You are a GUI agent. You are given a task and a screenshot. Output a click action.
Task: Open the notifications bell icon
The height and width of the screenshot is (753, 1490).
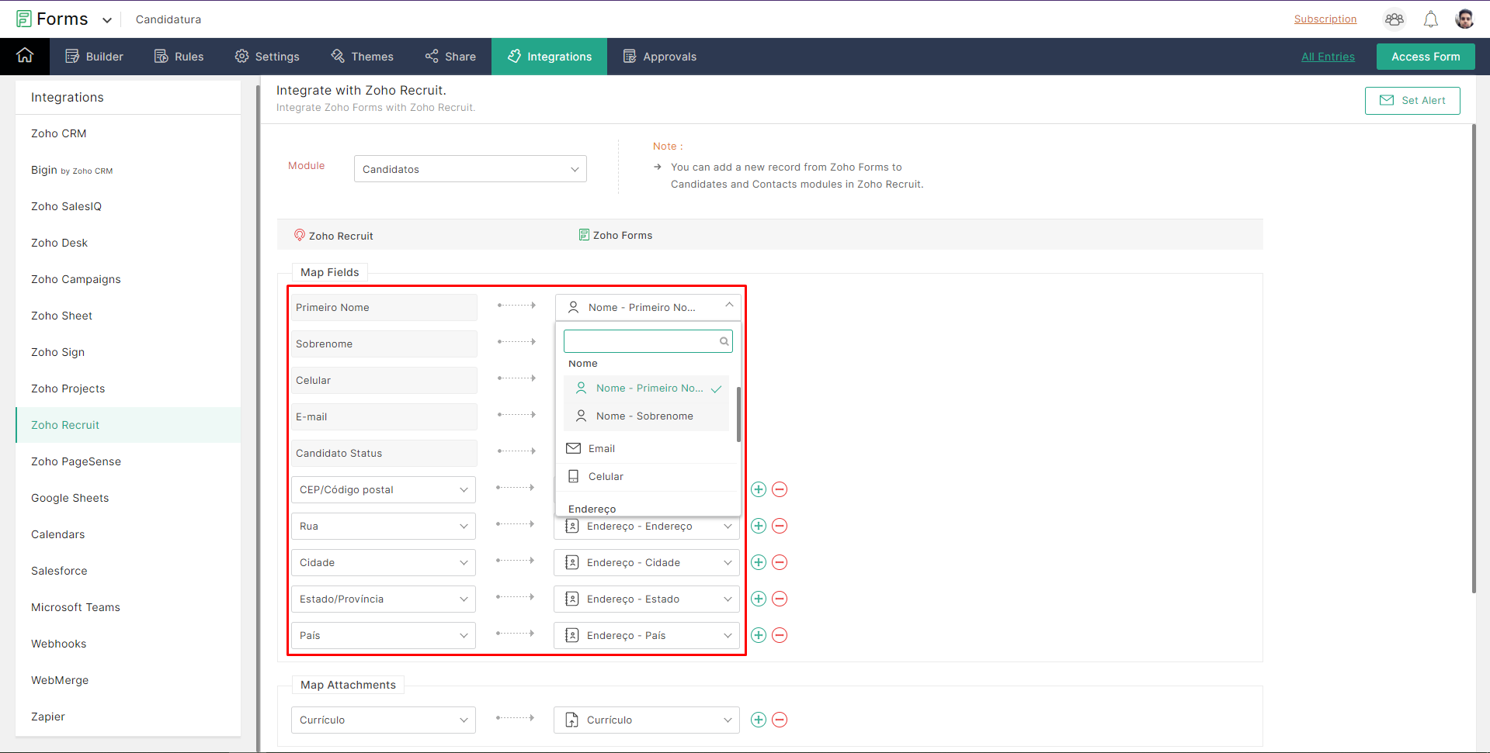pyautogui.click(x=1430, y=19)
